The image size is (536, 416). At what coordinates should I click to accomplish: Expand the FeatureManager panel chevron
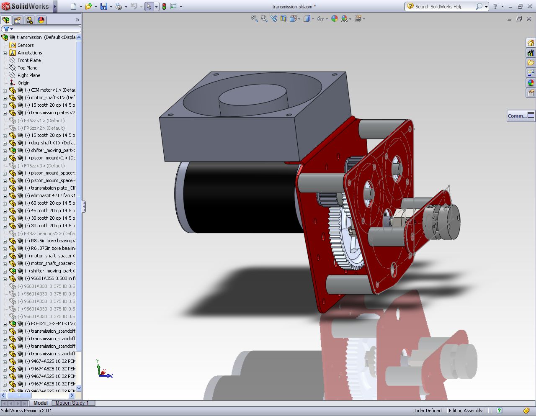77,20
